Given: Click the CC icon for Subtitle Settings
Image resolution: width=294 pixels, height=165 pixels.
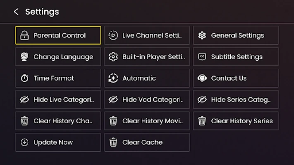Looking at the screenshot, I should [202, 57].
